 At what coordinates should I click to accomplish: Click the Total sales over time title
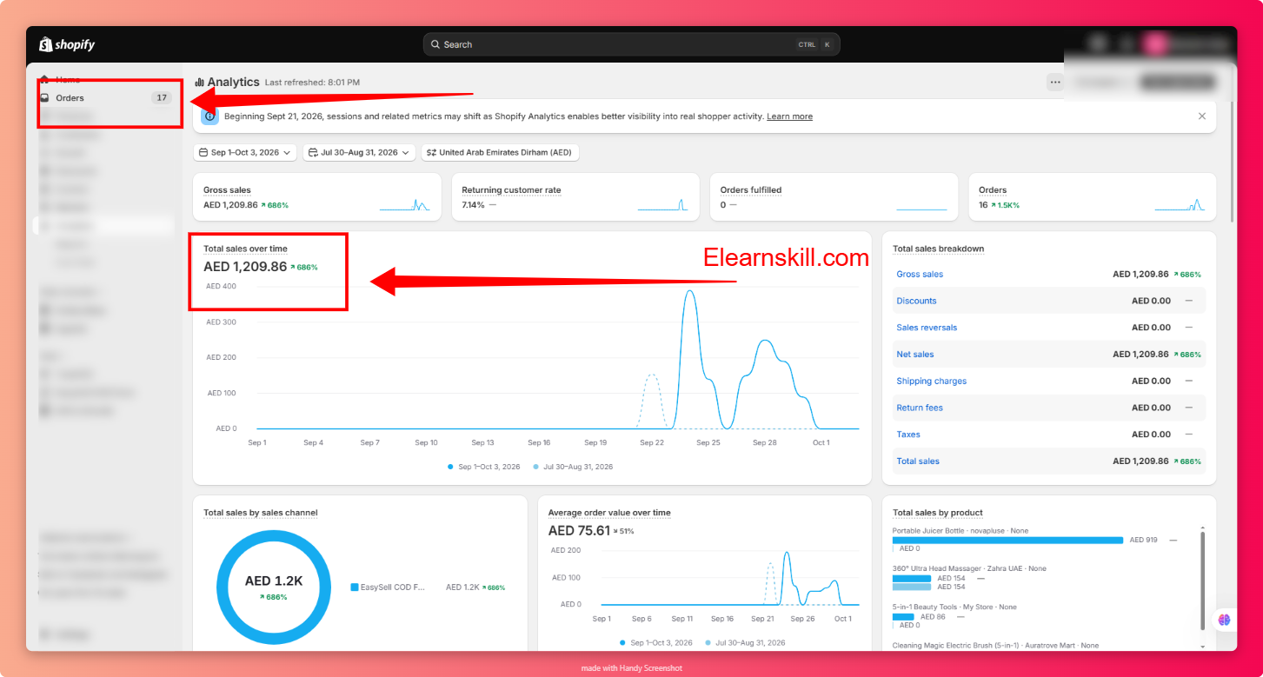click(x=245, y=249)
